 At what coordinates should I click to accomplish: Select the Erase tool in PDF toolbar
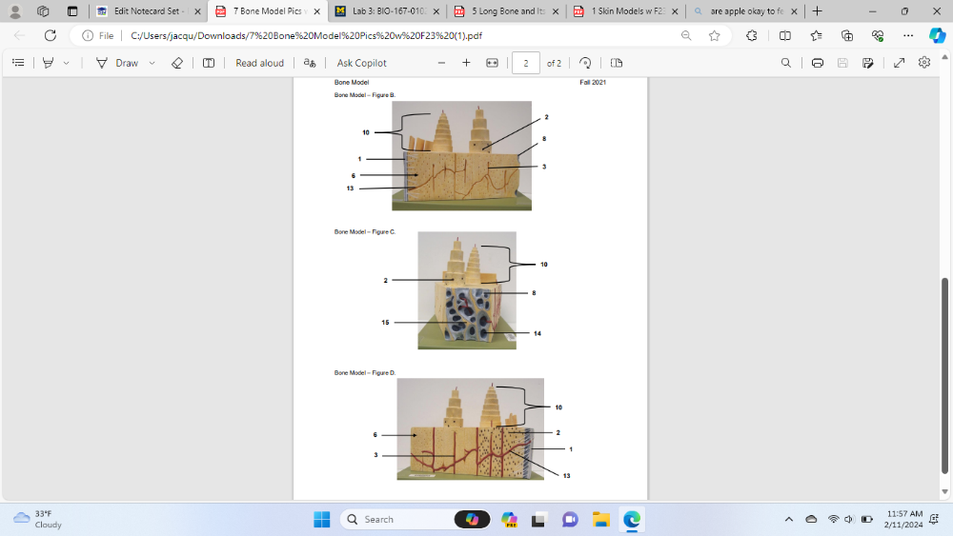(176, 63)
